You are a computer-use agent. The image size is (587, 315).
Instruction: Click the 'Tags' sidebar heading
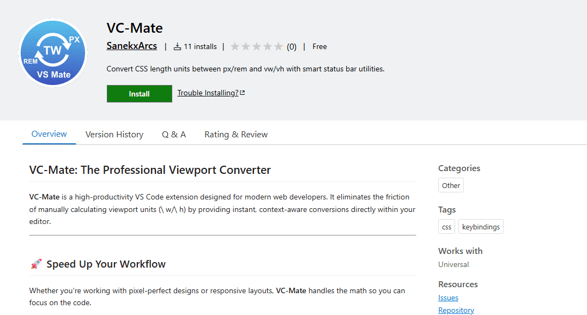pos(447,210)
